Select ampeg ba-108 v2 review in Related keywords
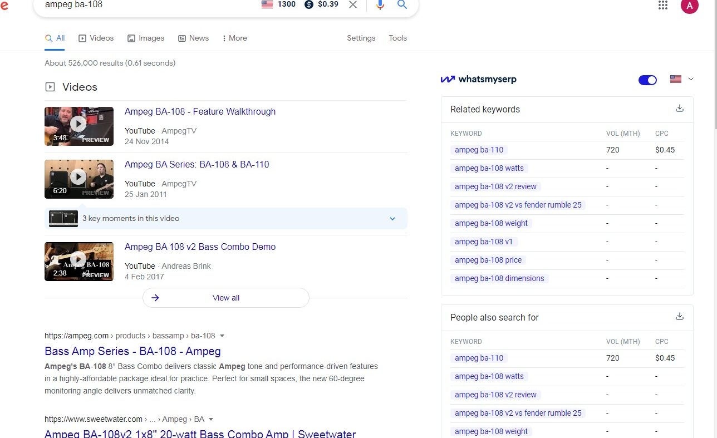 [x=496, y=186]
